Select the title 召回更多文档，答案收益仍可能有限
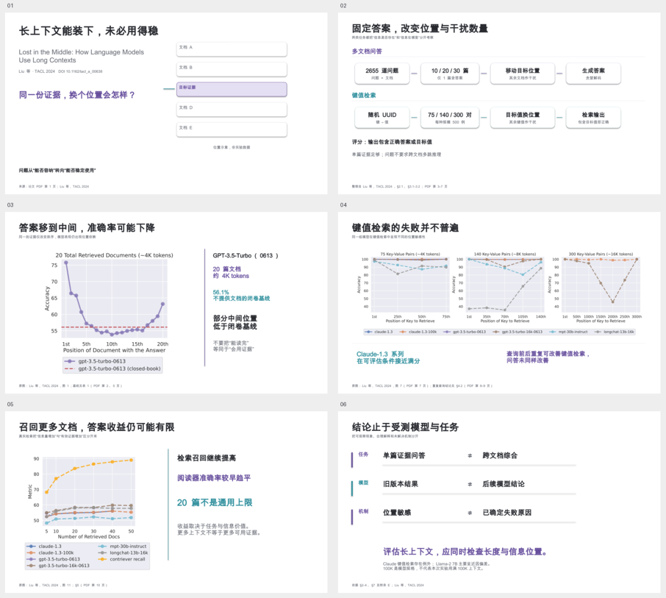Viewport: 666px width, 598px height. coord(97,427)
